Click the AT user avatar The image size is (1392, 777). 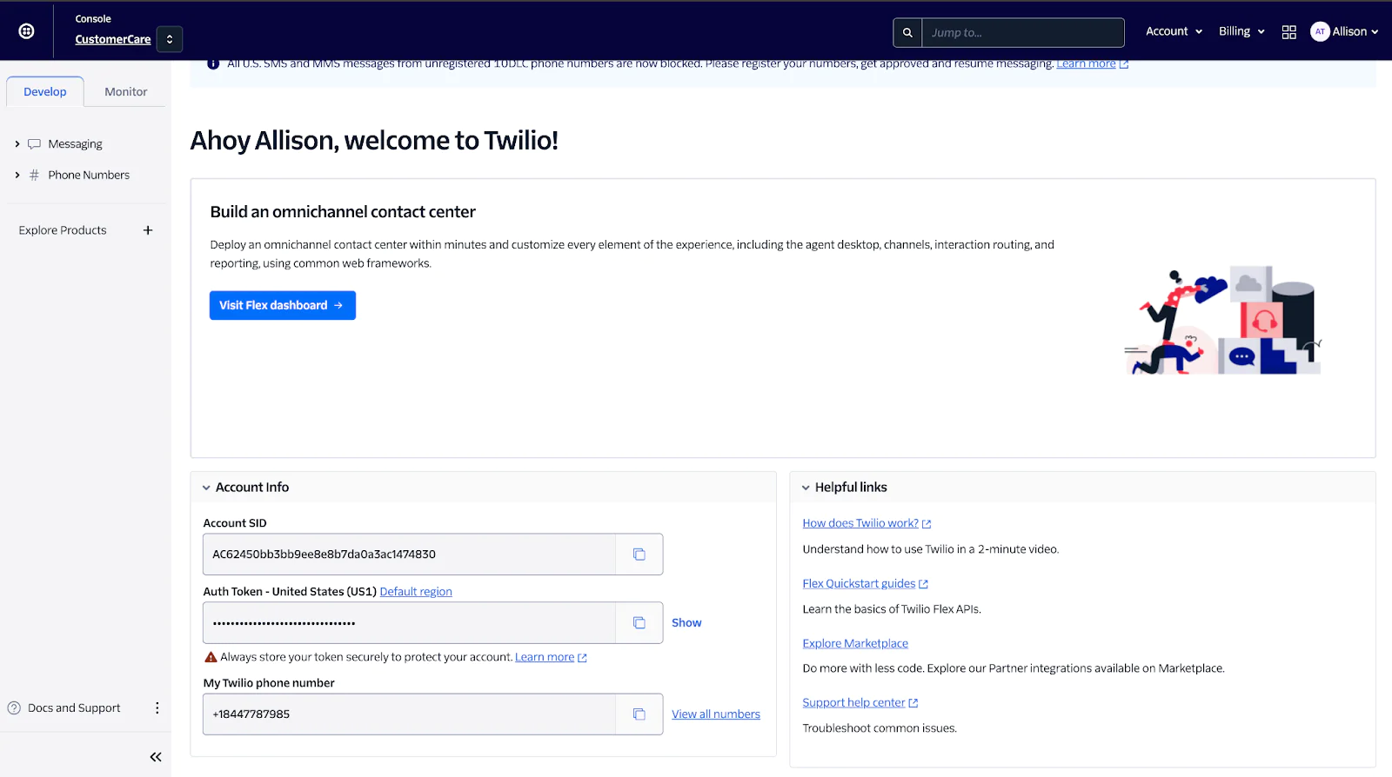[x=1320, y=31]
